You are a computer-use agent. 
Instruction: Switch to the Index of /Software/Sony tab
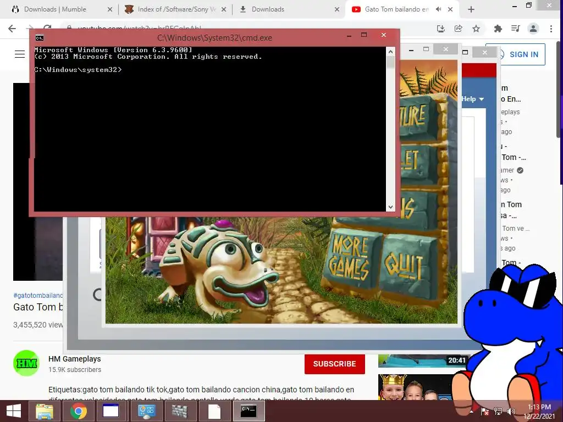click(175, 9)
